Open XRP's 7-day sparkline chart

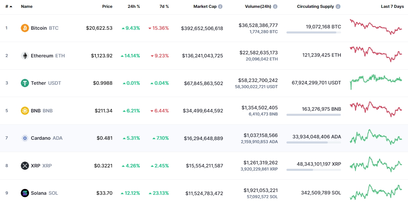(x=376, y=164)
